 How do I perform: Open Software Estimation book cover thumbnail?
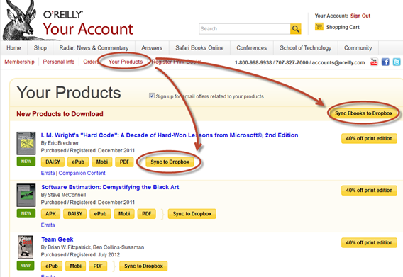tap(26, 195)
